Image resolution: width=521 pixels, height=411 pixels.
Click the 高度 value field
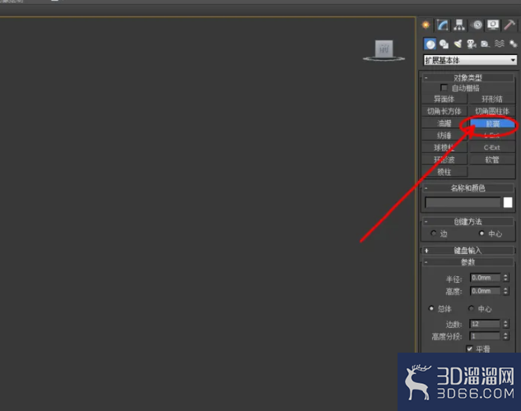(x=485, y=291)
